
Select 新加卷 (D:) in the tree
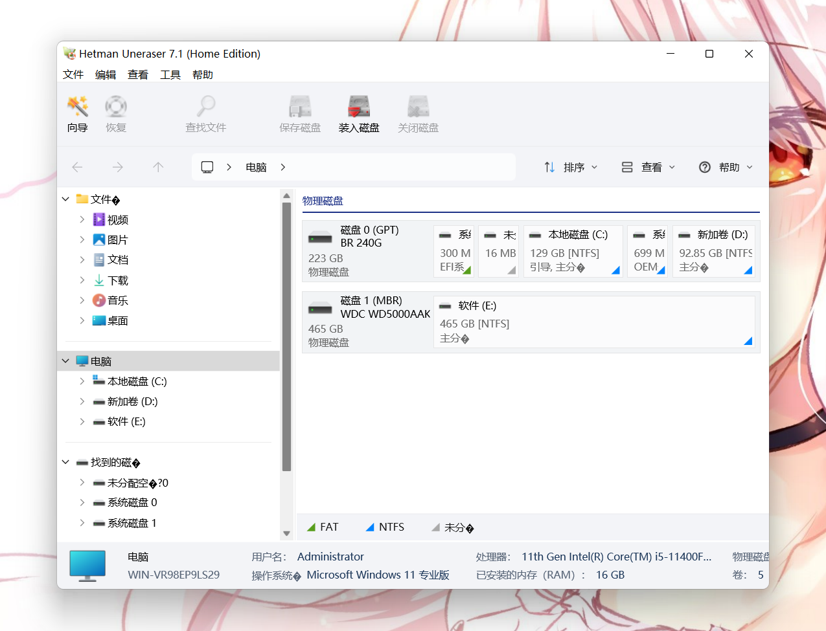tap(125, 401)
